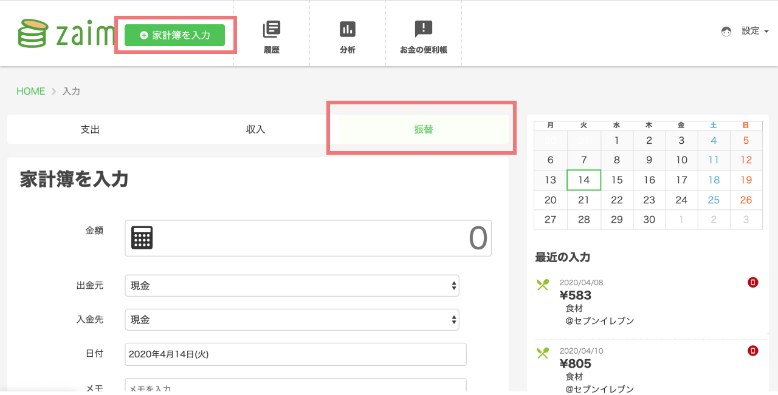Click red badge icon on ¥583 entry
Viewport: 778px width, 395px height.
tap(753, 282)
